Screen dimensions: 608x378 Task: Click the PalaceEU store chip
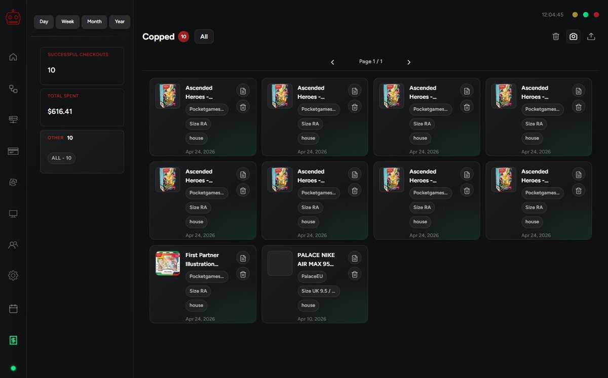point(312,277)
